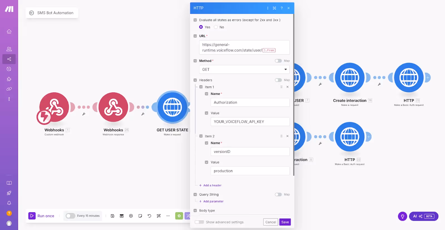Open the HTTP 23 Basic Auth module
The height and width of the screenshot is (230, 445).
[x=409, y=78]
